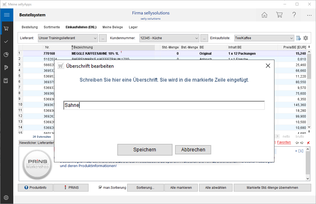Open the Meine Belege tab
The image size is (316, 204).
(113, 27)
